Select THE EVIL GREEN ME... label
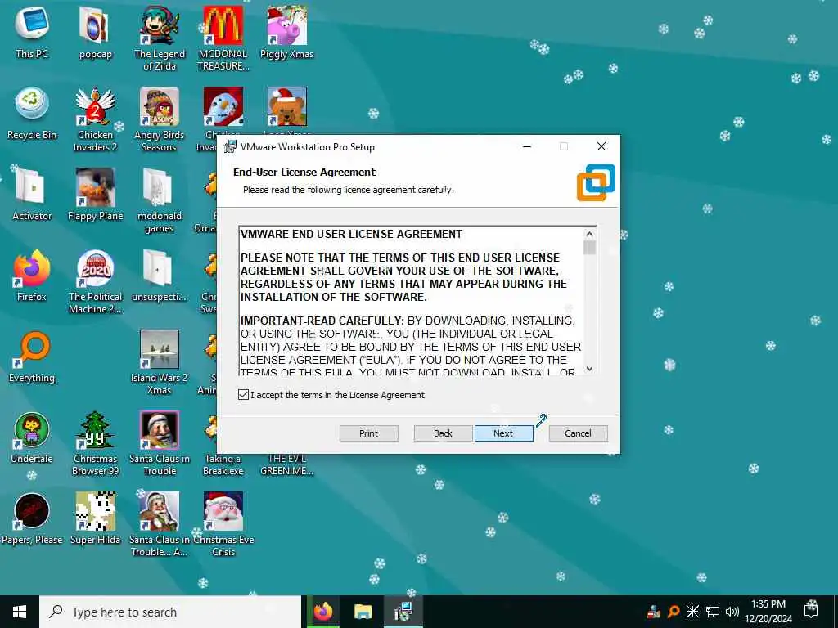Screen dimensions: 838x628 coord(287,464)
